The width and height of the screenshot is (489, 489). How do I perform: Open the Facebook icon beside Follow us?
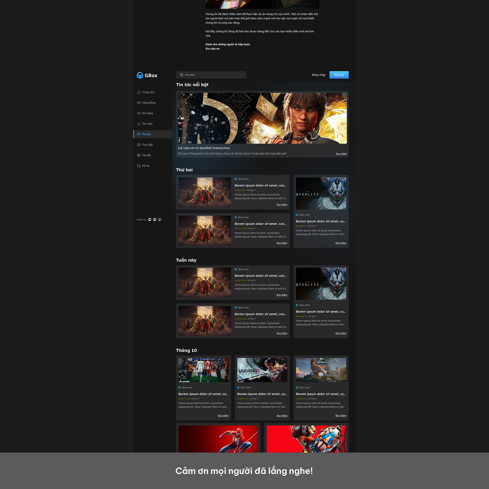(160, 220)
